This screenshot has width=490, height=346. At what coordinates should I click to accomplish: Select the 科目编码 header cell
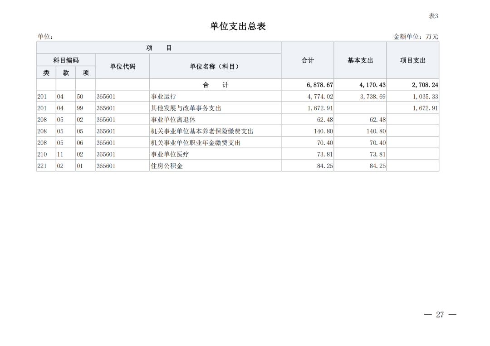pyautogui.click(x=66, y=60)
